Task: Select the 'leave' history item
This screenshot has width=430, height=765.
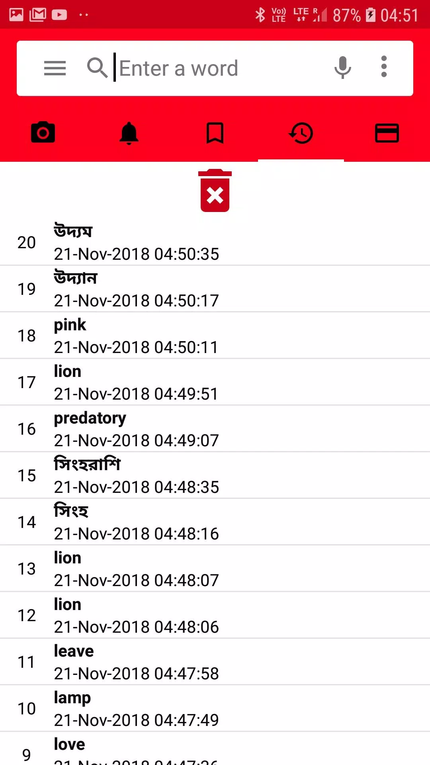Action: (215, 662)
